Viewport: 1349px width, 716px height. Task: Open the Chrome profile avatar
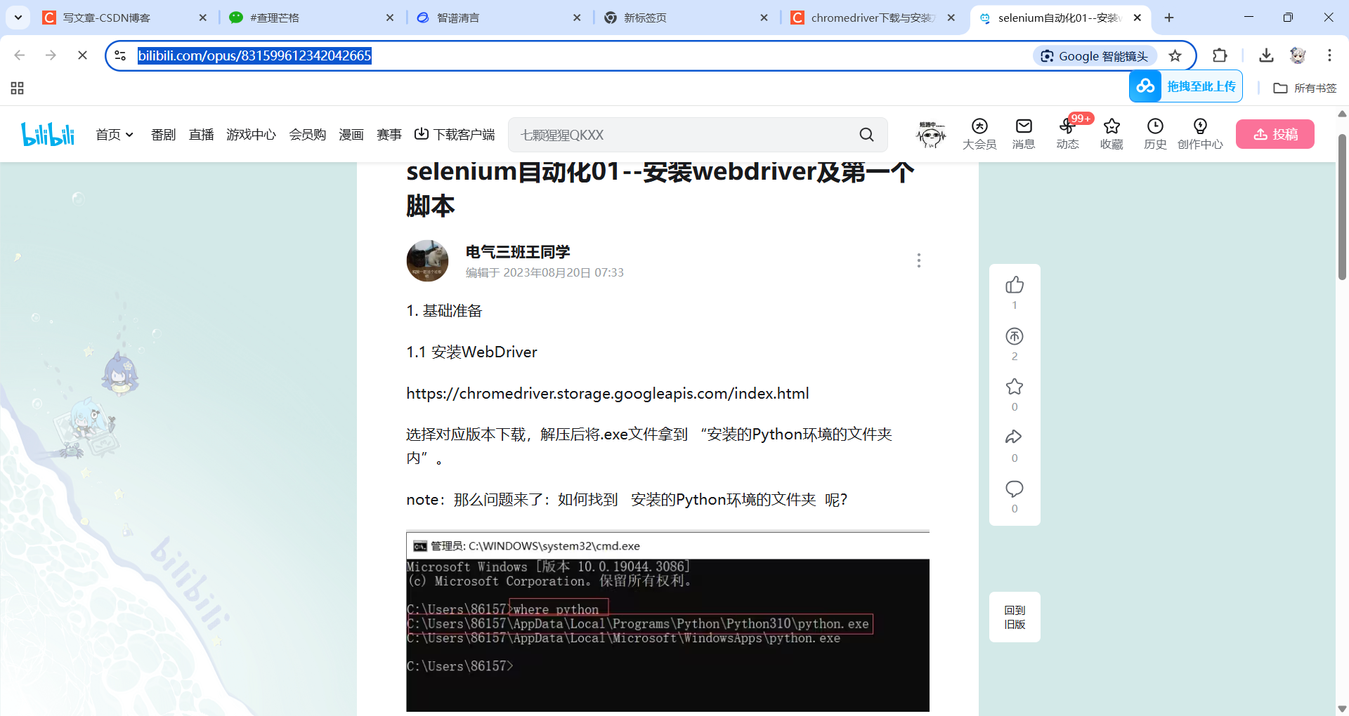[x=1298, y=55]
